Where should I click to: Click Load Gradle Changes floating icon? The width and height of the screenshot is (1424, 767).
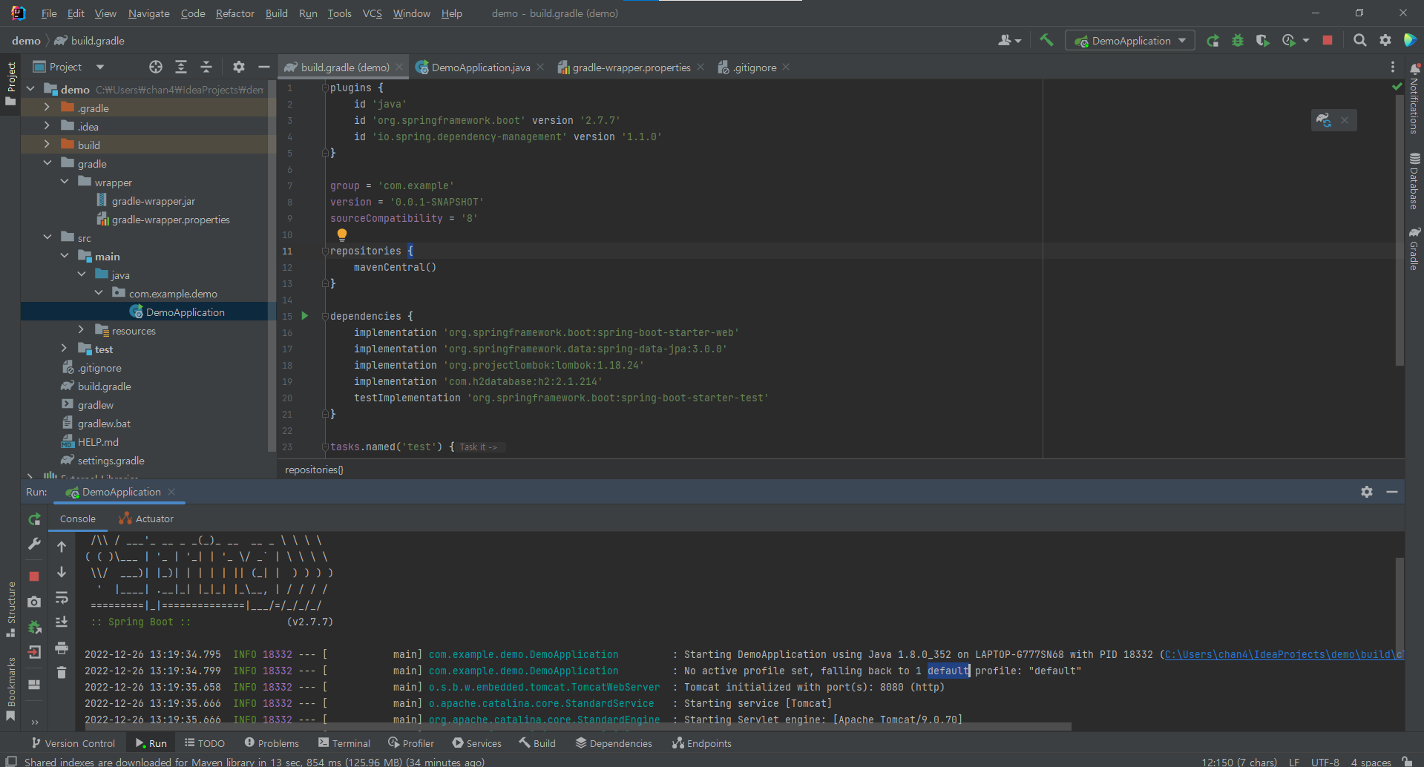[x=1323, y=119]
